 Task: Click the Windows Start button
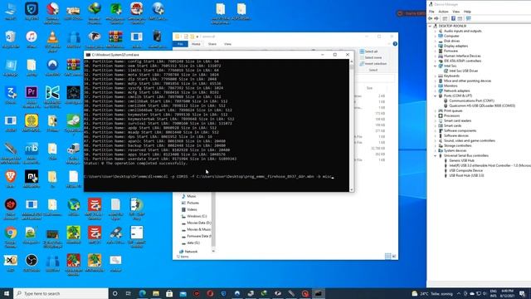coord(7,293)
